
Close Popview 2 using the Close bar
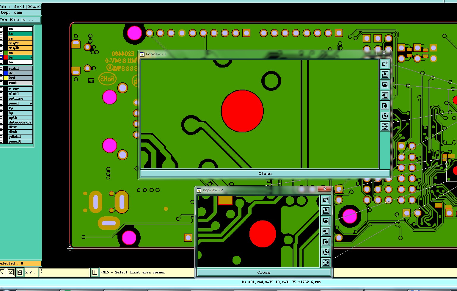[x=264, y=272]
